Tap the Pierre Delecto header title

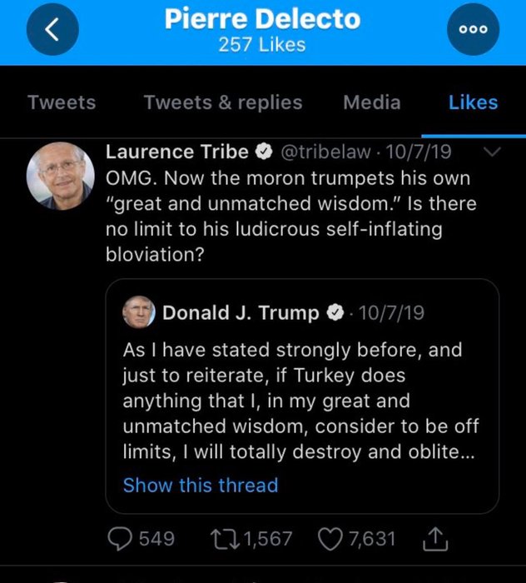point(263,20)
